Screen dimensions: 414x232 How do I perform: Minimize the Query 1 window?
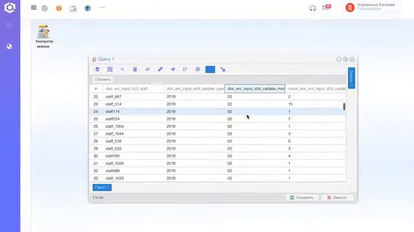click(339, 59)
